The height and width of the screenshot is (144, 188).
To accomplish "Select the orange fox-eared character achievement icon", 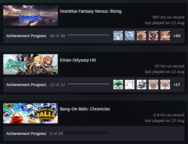I will [x=165, y=36].
